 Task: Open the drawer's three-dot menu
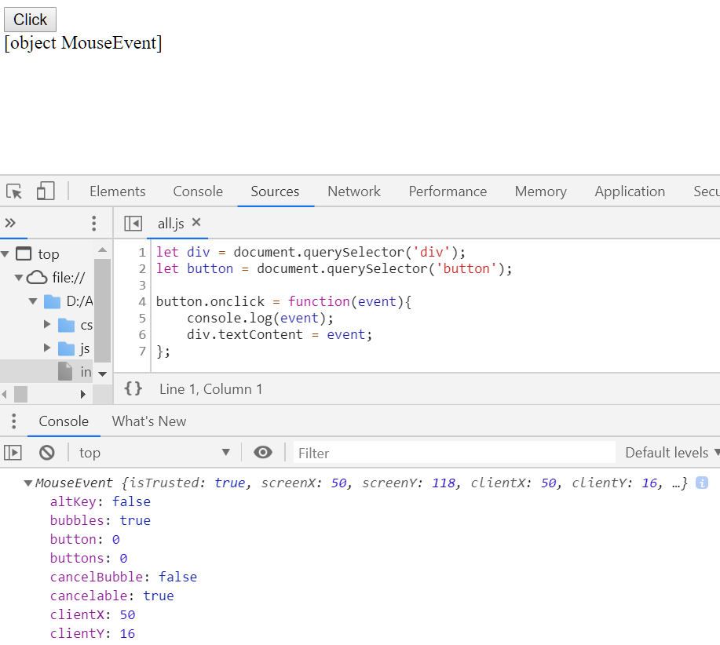[x=13, y=421]
